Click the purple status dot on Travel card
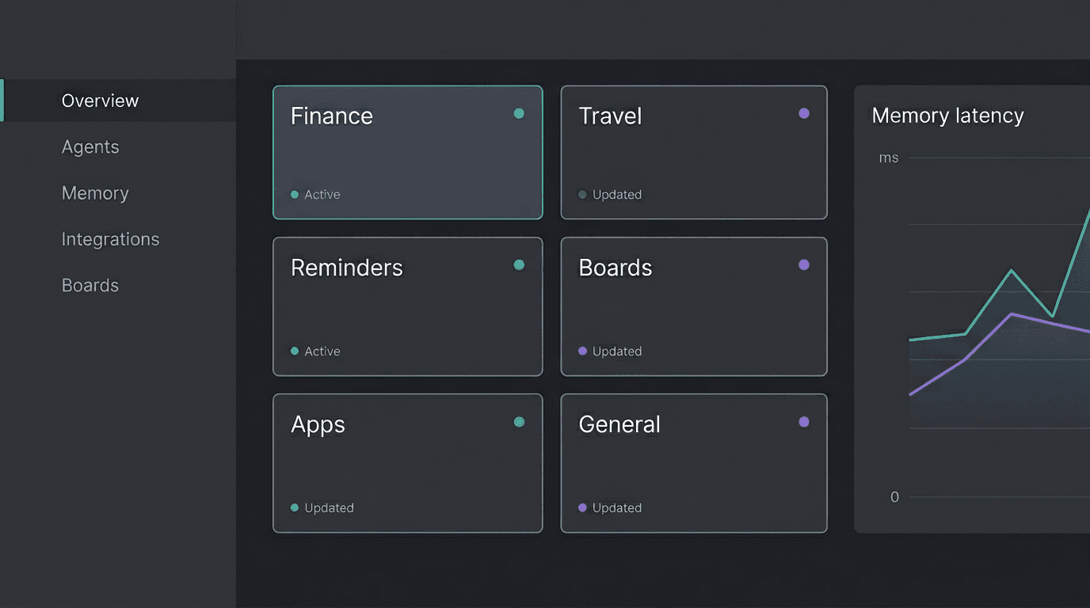This screenshot has width=1090, height=608. pos(804,114)
